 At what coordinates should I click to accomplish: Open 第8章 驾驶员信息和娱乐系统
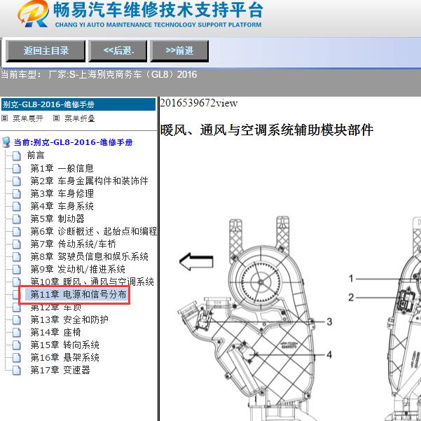[x=89, y=256]
